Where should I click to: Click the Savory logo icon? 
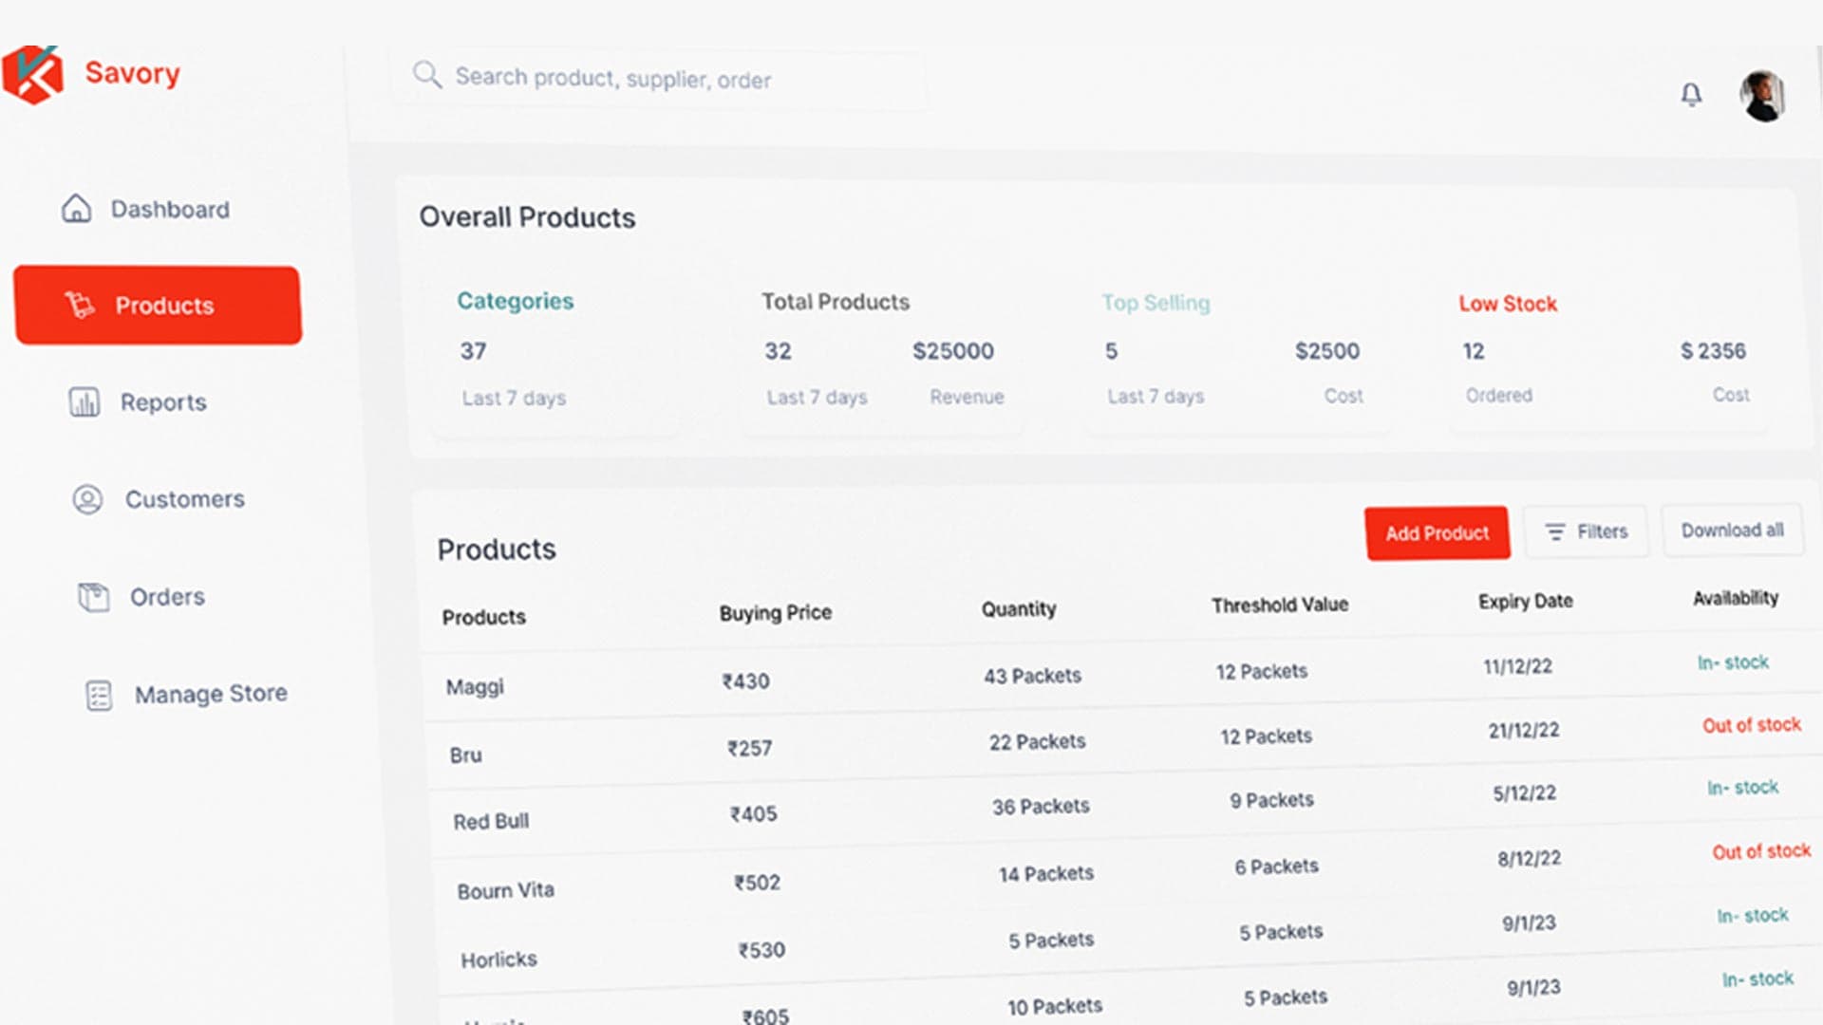coord(32,74)
